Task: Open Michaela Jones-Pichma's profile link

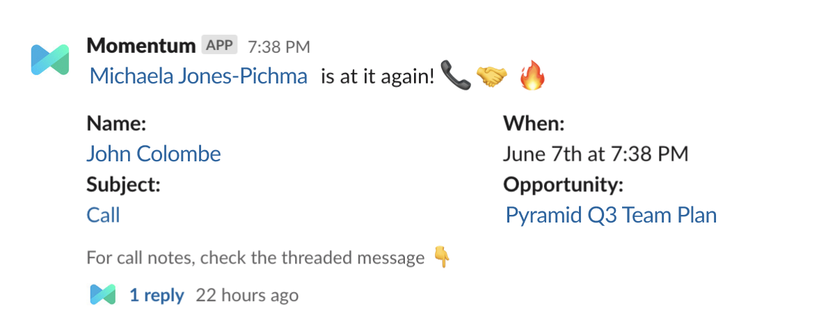Action: (199, 76)
